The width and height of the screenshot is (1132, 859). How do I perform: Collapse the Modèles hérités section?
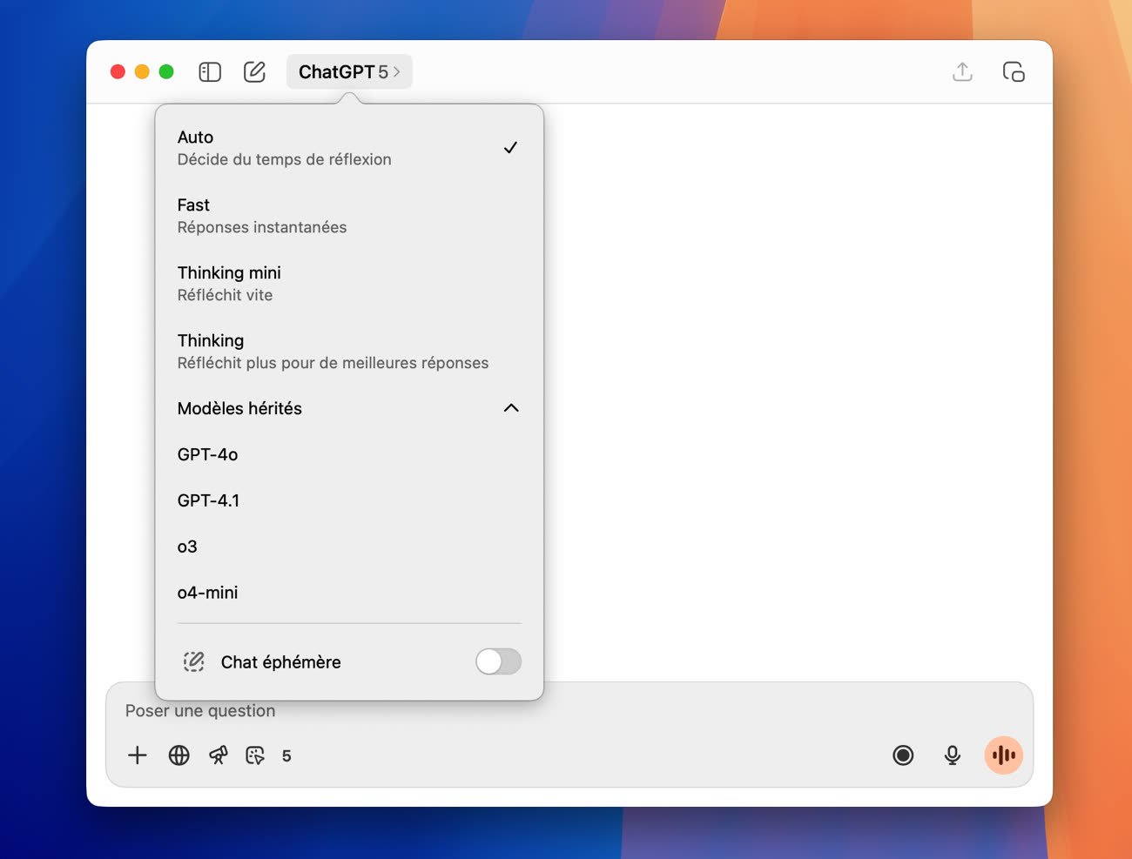coord(349,408)
